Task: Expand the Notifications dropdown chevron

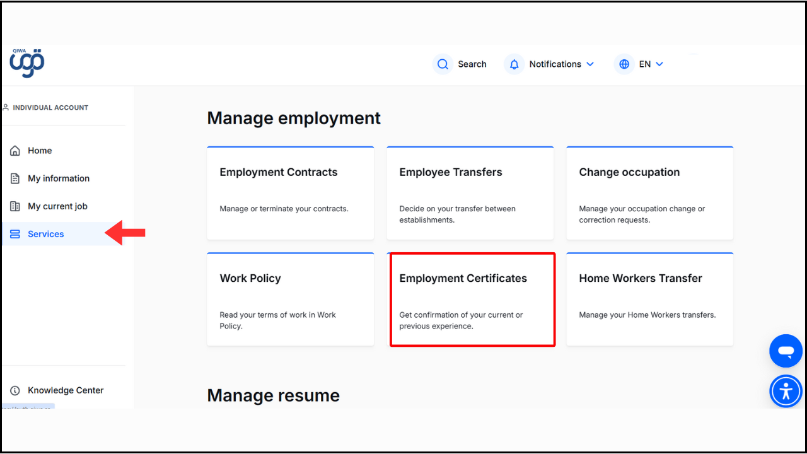Action: pyautogui.click(x=590, y=64)
